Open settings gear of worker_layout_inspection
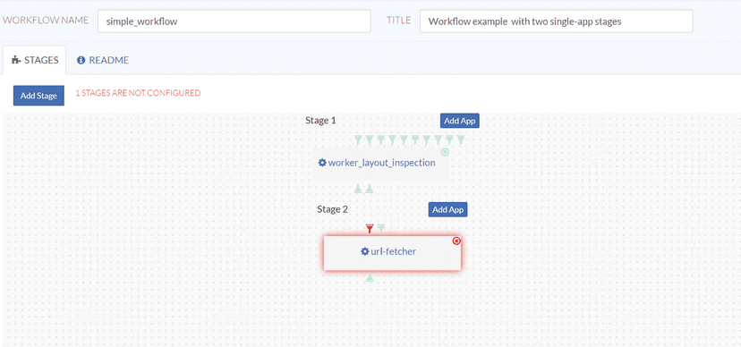This screenshot has height=347, width=741. (x=322, y=163)
